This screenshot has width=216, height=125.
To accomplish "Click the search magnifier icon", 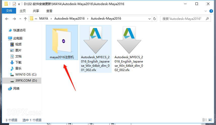I will [207, 19].
